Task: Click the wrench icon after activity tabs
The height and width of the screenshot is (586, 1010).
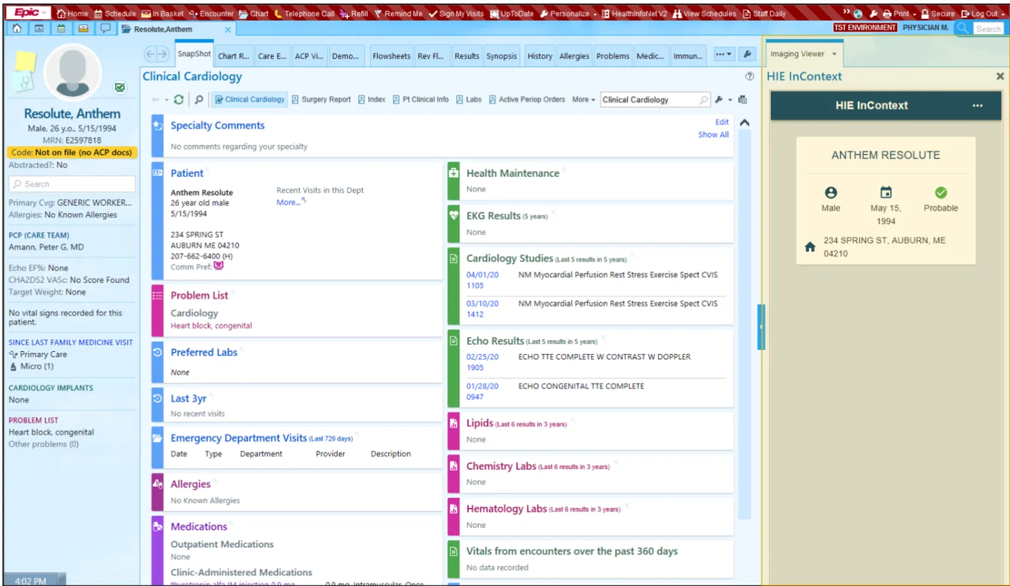Action: (x=747, y=54)
